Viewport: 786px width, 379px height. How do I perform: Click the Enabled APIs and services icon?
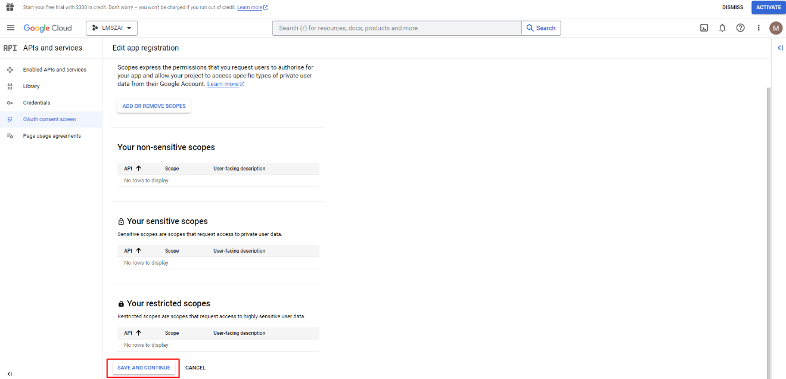10,70
